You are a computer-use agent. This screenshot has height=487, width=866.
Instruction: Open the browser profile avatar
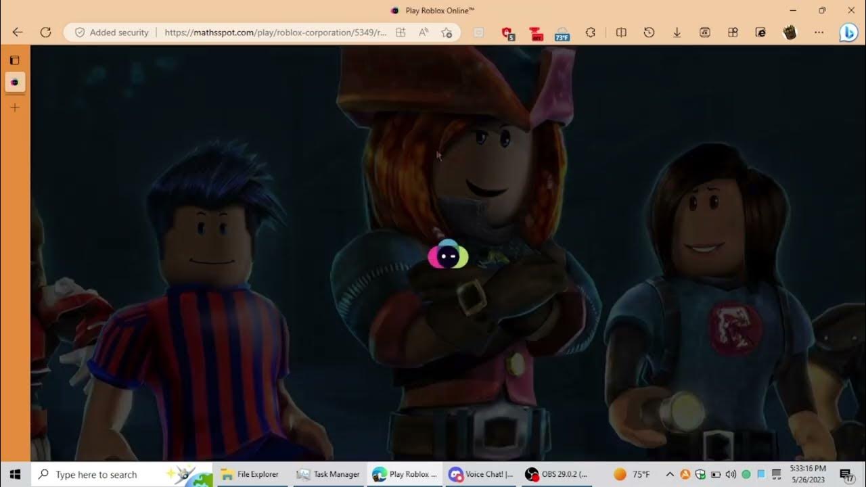pyautogui.click(x=790, y=32)
